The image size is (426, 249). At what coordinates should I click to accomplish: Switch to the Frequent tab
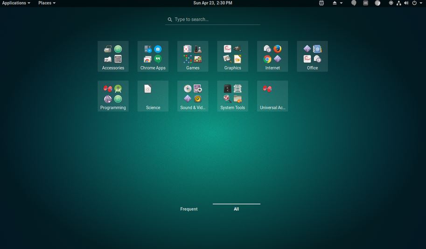click(x=189, y=209)
